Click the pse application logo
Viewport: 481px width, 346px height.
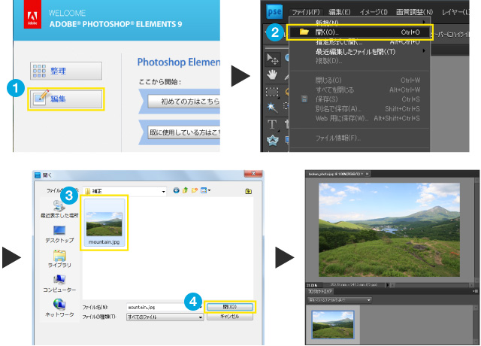[x=274, y=12]
